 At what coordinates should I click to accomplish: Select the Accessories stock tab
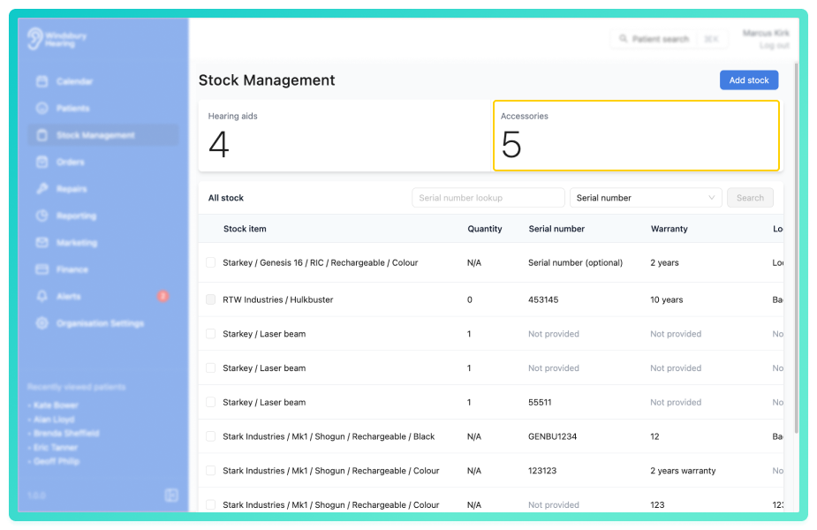click(636, 135)
